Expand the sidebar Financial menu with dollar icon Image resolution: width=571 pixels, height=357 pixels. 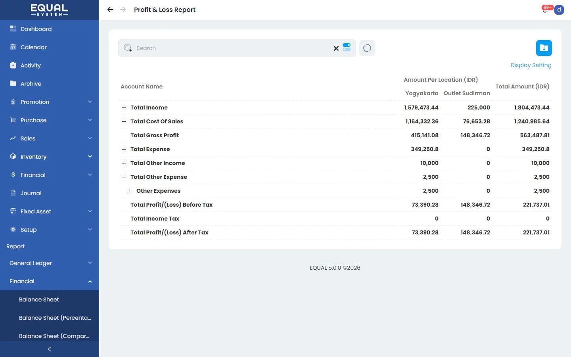(x=50, y=175)
